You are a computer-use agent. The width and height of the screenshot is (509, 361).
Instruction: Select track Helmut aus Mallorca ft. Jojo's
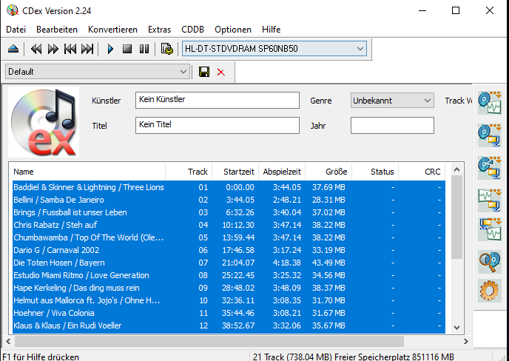click(229, 300)
